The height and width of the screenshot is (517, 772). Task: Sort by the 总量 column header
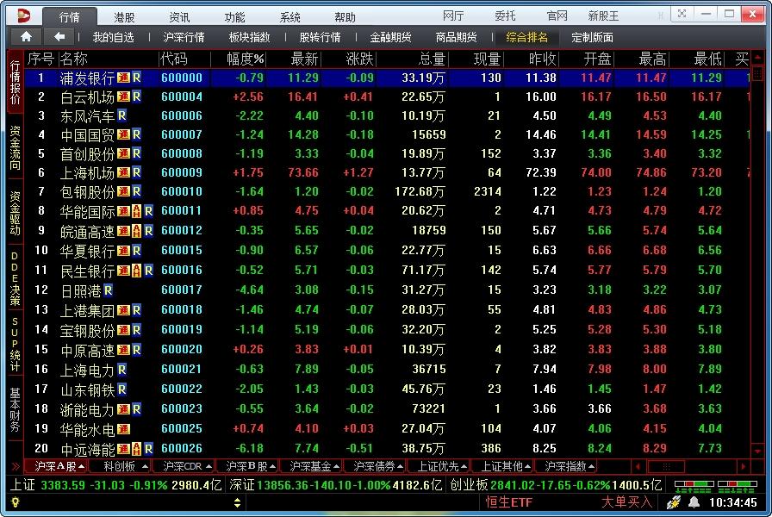(432, 59)
